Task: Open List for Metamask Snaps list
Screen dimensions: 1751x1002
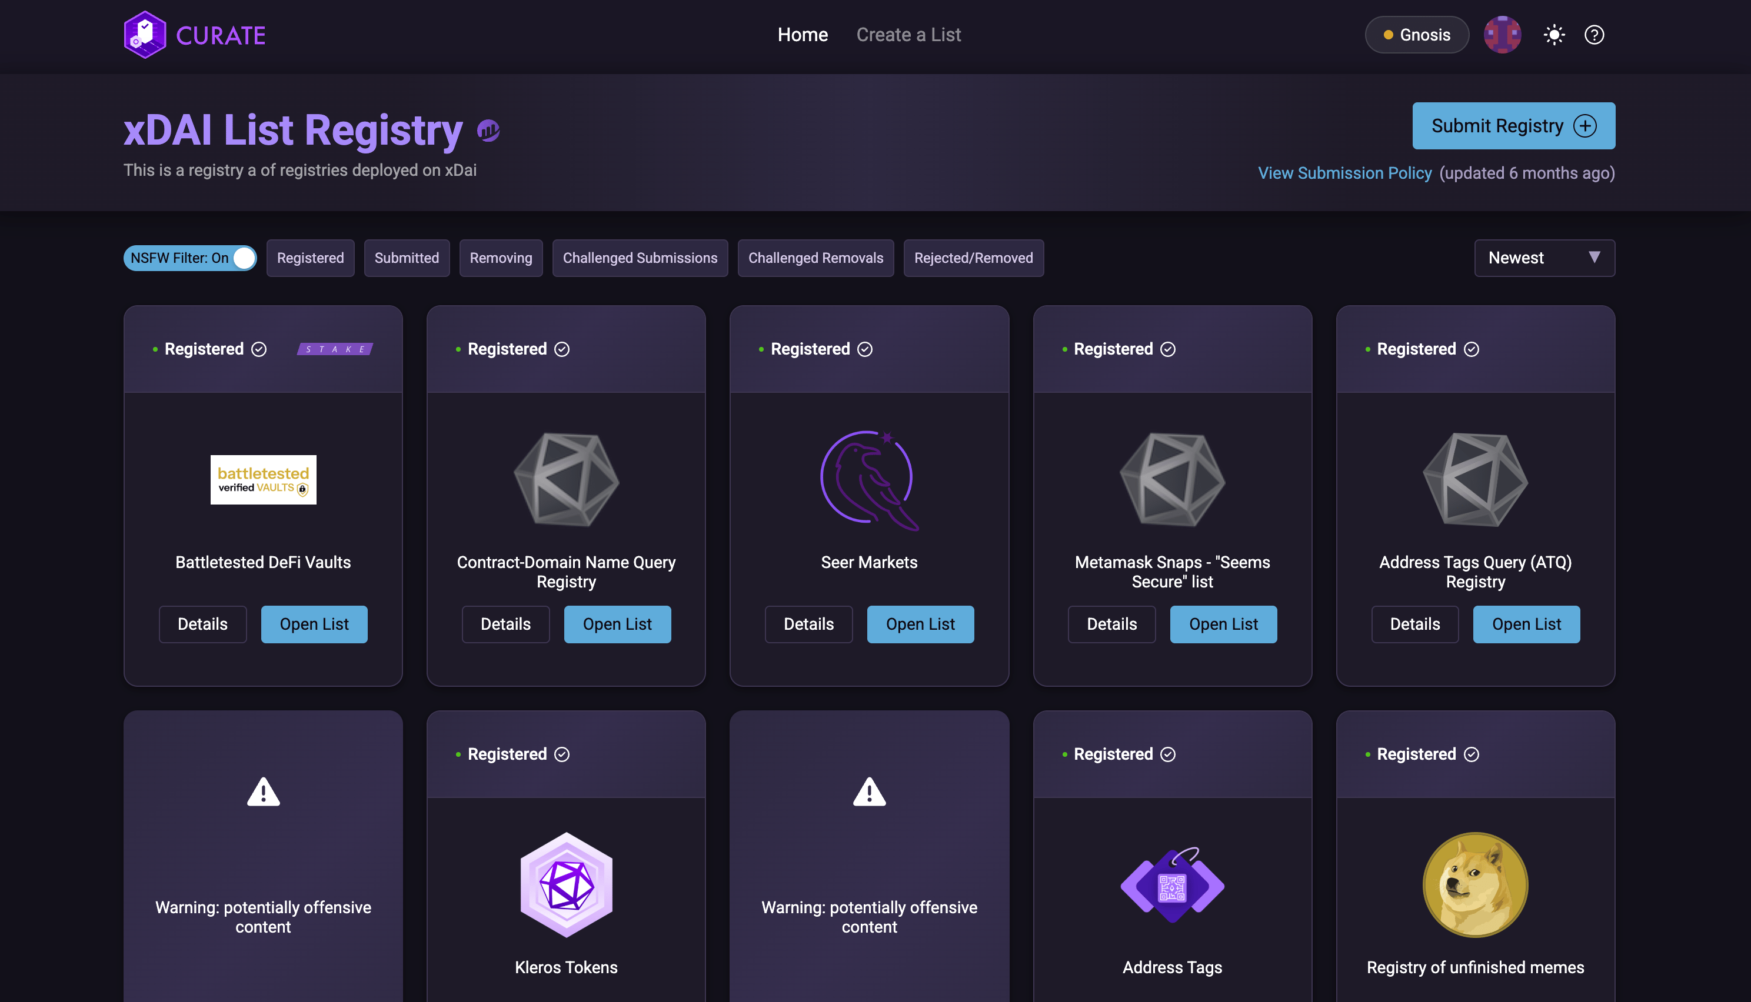Action: click(1223, 624)
